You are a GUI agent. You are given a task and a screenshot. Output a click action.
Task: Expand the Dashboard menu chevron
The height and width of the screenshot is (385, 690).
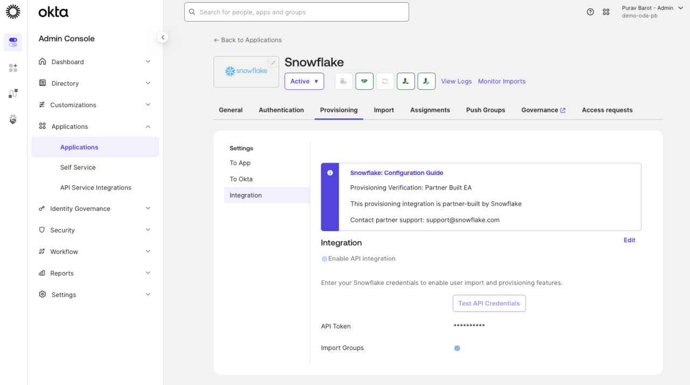(x=148, y=61)
